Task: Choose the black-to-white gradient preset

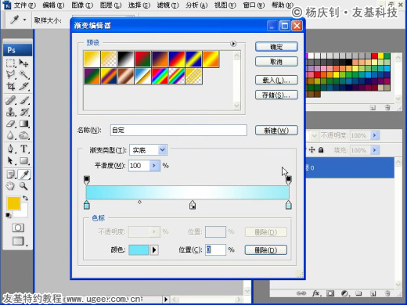Action: tap(126, 59)
